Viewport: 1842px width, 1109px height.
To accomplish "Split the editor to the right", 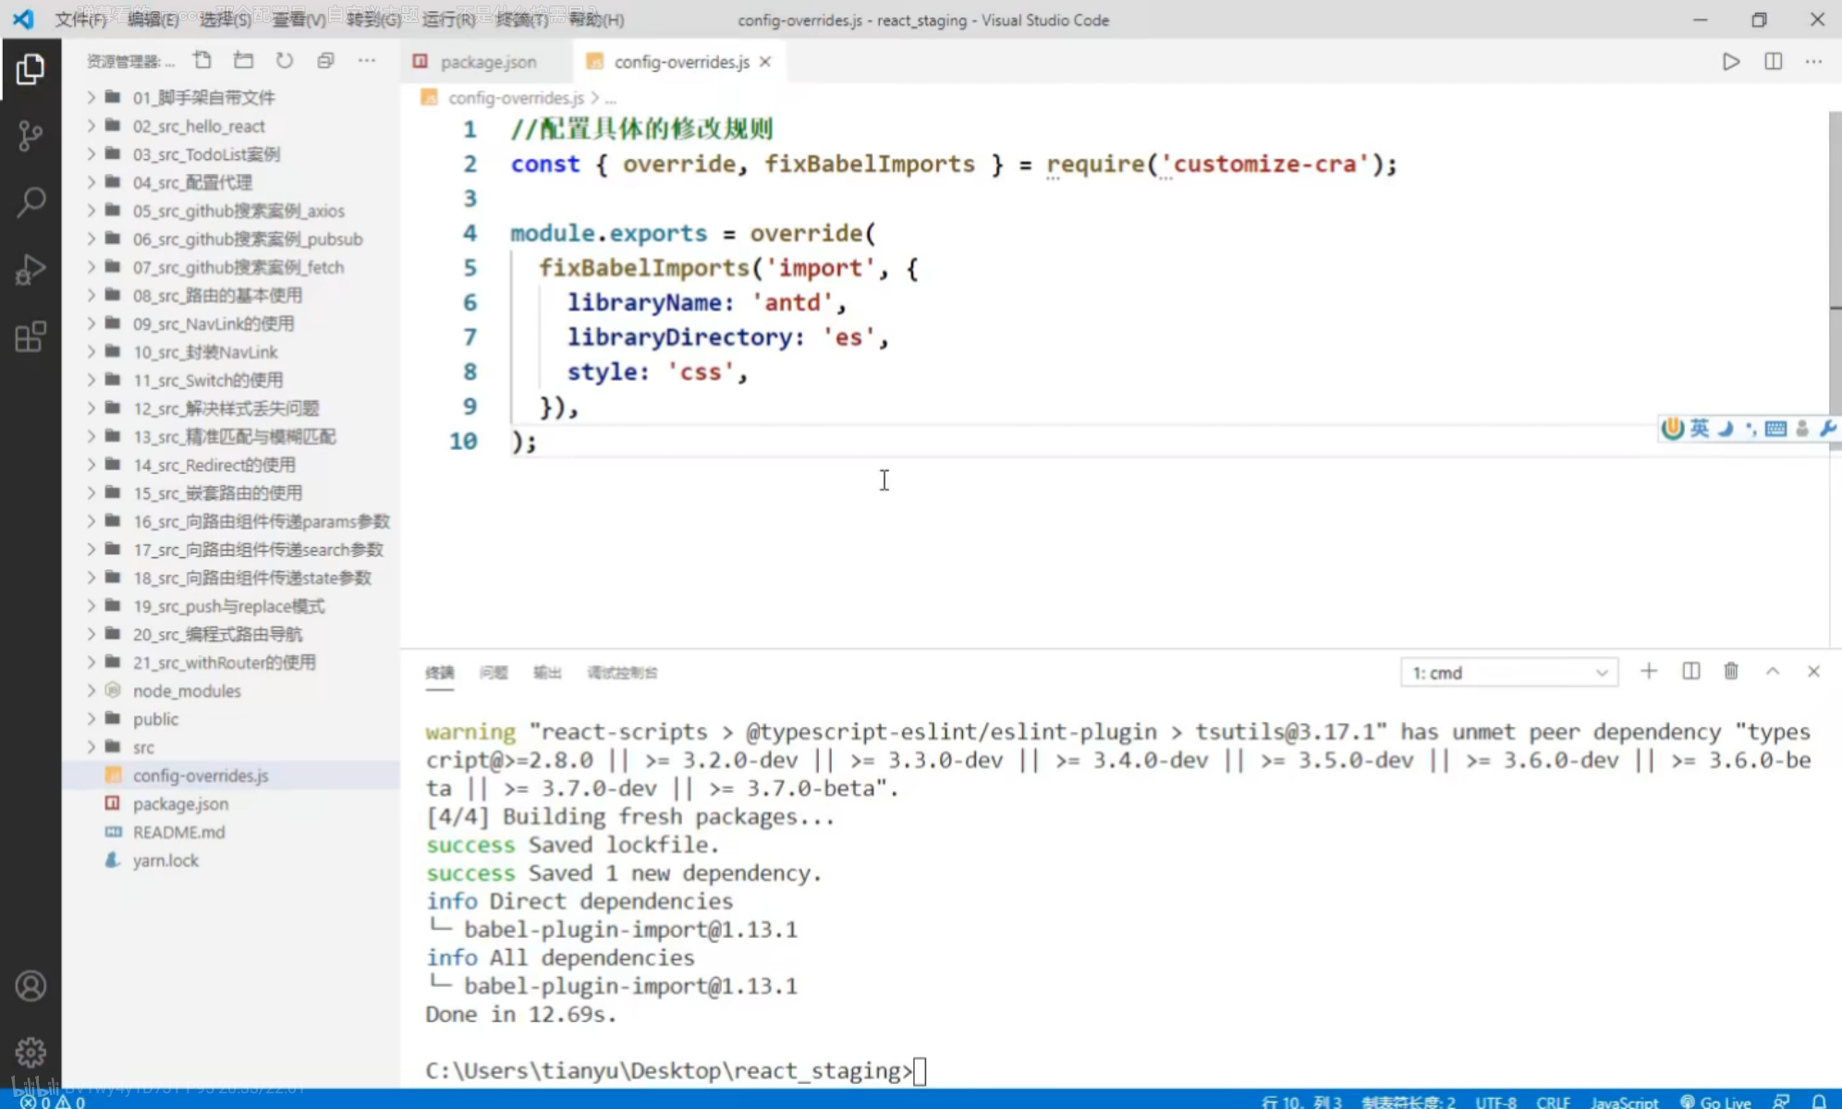I will coord(1773,62).
